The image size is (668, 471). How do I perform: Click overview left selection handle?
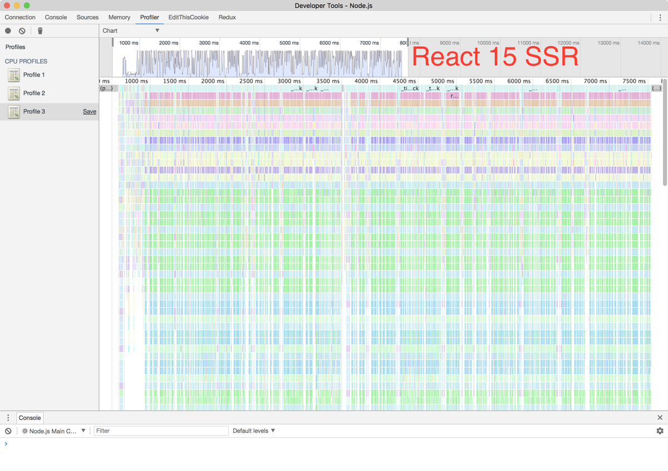coord(113,42)
